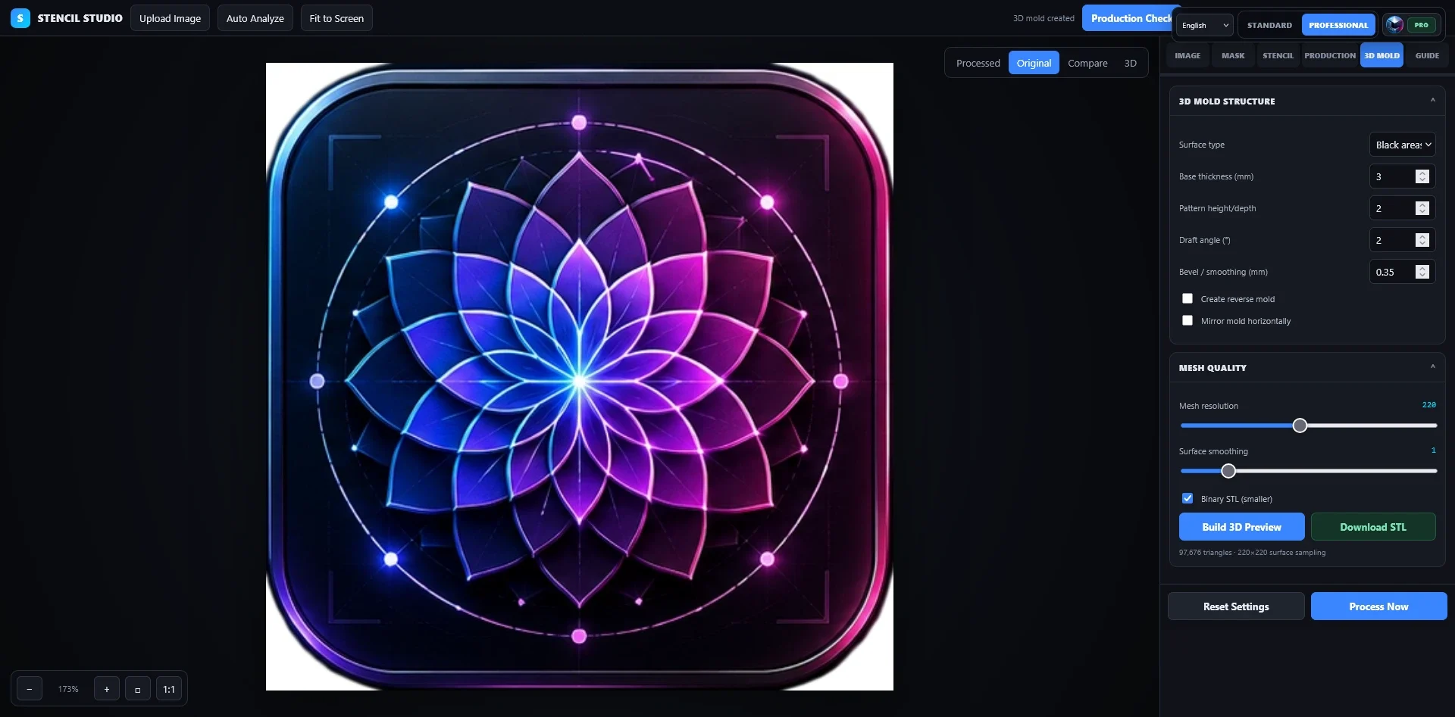Show the Processed view

coord(978,63)
